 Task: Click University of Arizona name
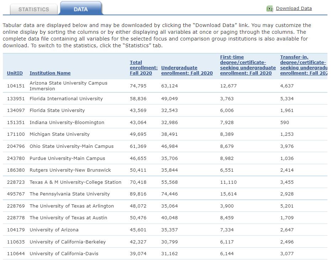click(x=54, y=230)
